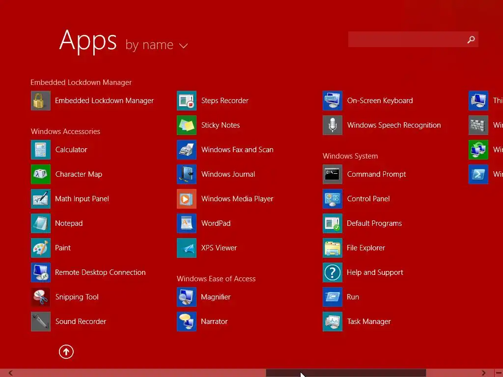The width and height of the screenshot is (503, 377).
Task: Open the Run dialog icon
Action: (333, 297)
